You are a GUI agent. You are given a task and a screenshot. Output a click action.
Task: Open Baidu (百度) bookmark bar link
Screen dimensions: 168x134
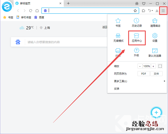pos(39,17)
